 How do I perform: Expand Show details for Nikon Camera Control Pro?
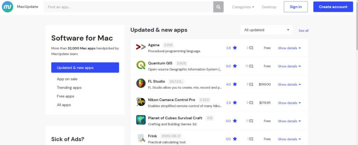[x=289, y=103]
